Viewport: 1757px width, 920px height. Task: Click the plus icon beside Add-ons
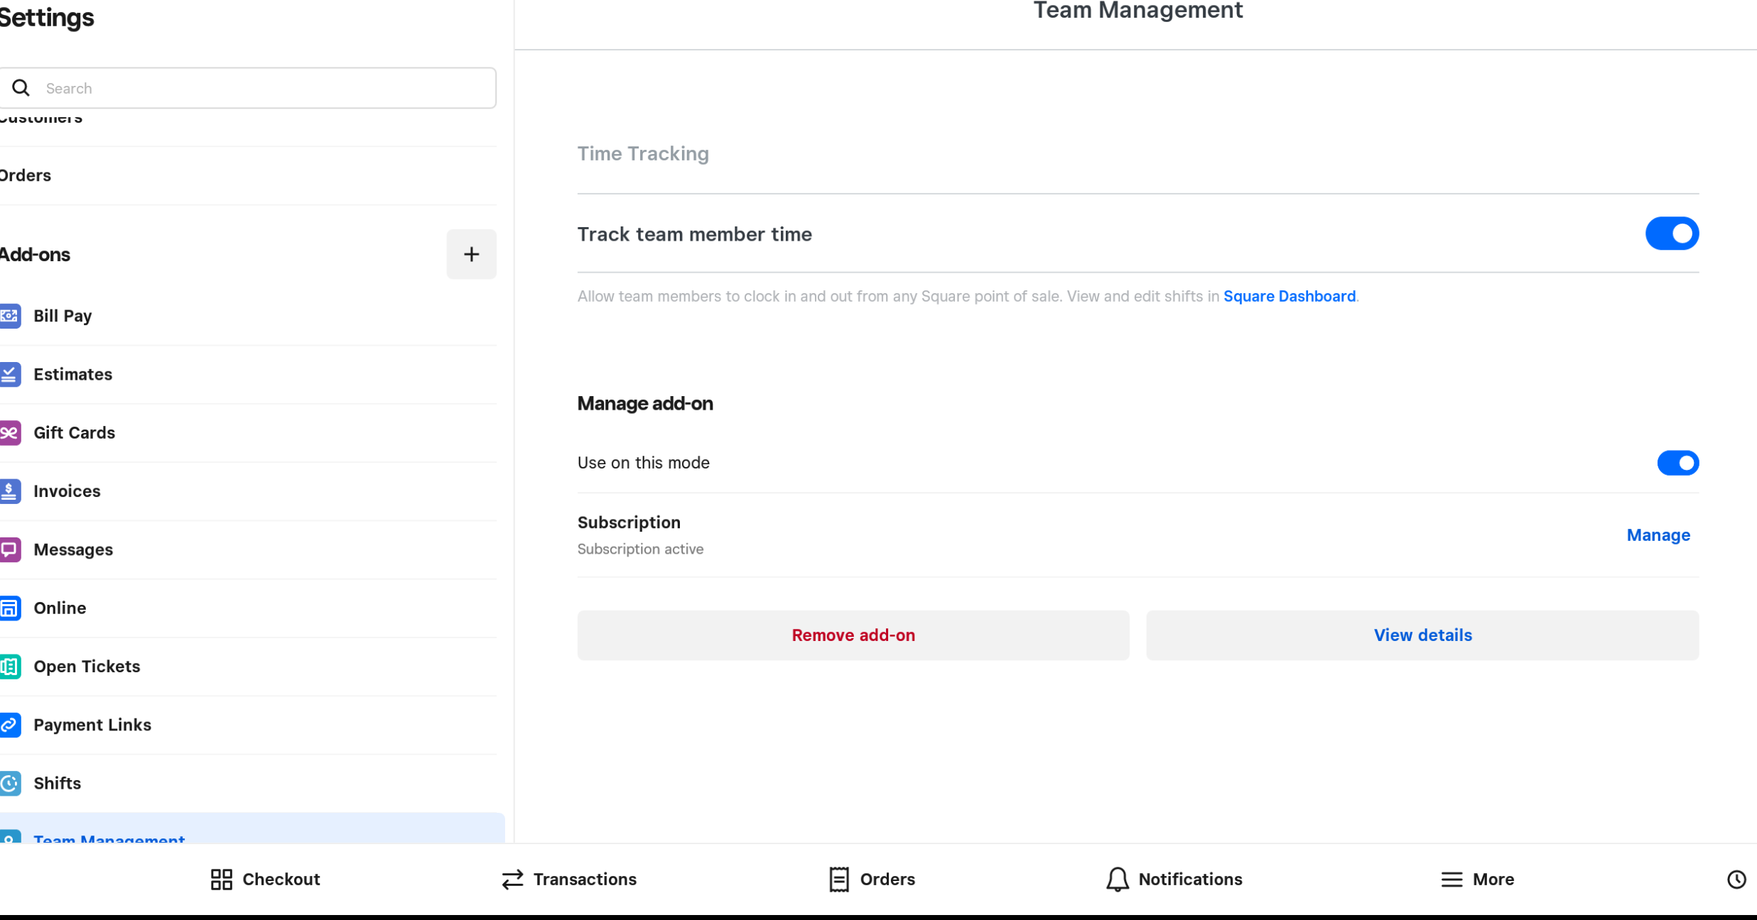point(471,254)
